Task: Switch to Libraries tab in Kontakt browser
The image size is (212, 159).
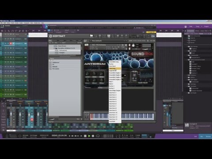Action: click(x=55, y=41)
